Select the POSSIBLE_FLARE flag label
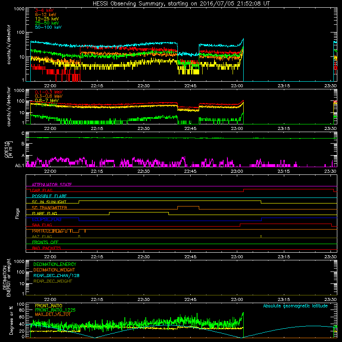The width and height of the screenshot is (342, 342). tap(49, 196)
